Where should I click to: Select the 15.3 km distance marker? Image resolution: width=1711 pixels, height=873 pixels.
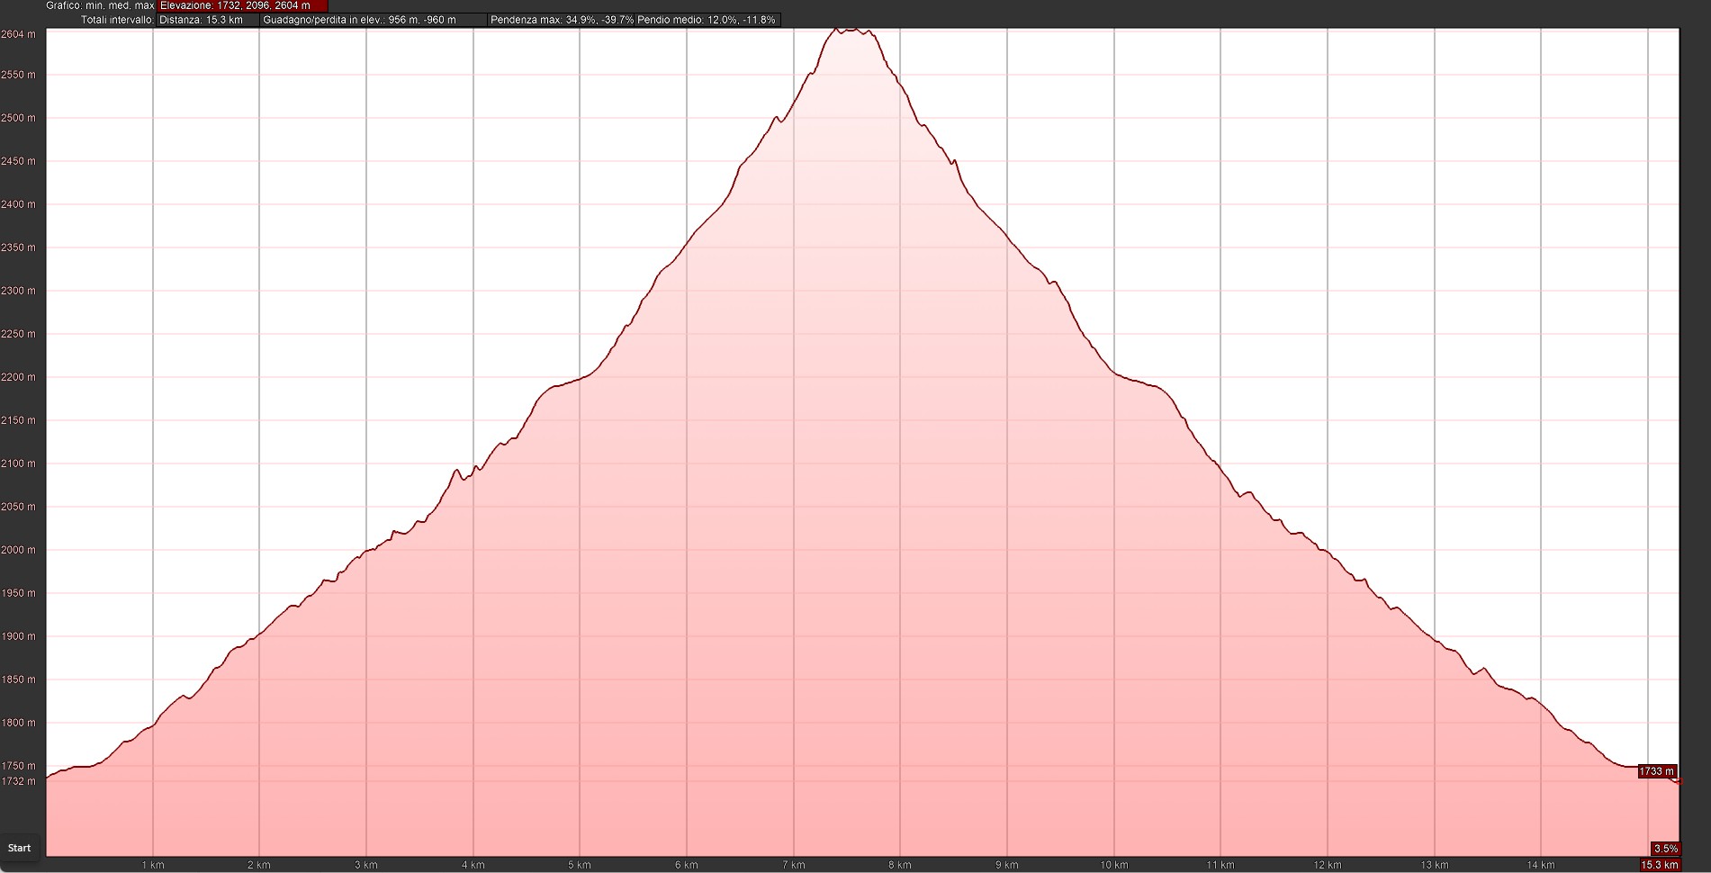(x=1660, y=865)
